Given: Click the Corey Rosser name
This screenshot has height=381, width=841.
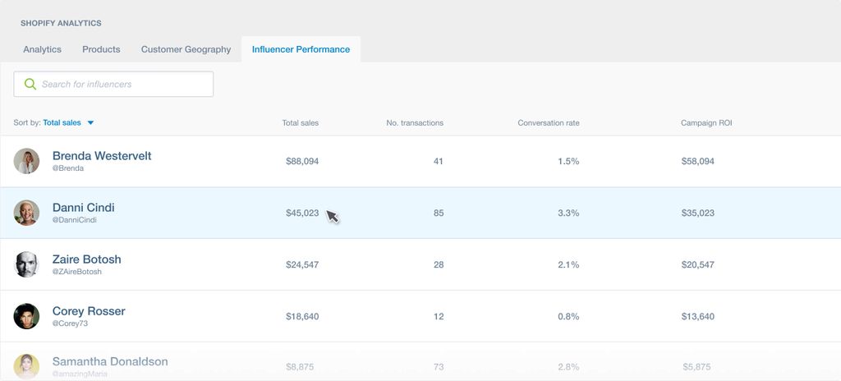Looking at the screenshot, I should (x=89, y=311).
